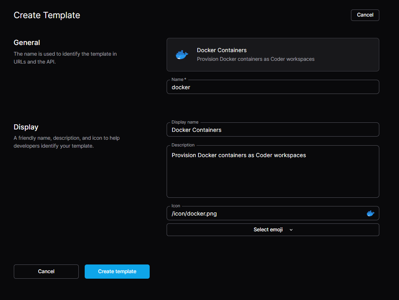Click the bottom Cancel button beside Create template

[46, 272]
